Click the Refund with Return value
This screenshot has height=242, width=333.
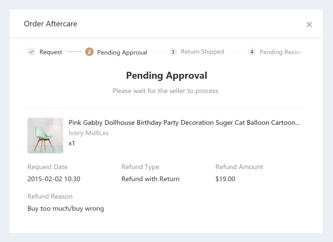[x=150, y=179]
